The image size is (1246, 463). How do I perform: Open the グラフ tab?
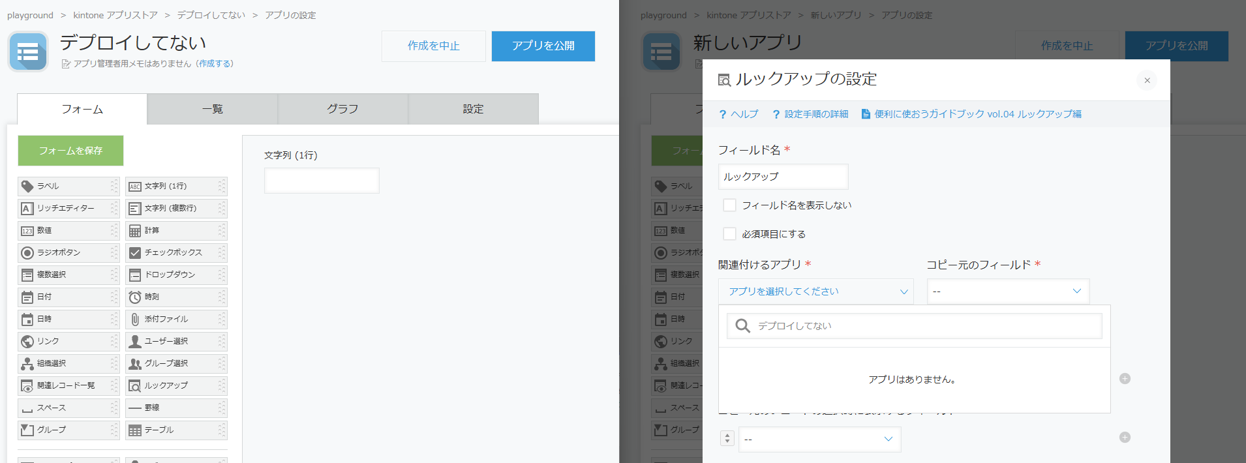[343, 109]
